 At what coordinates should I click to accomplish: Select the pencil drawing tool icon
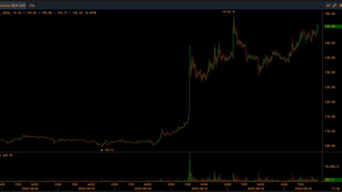334,6
